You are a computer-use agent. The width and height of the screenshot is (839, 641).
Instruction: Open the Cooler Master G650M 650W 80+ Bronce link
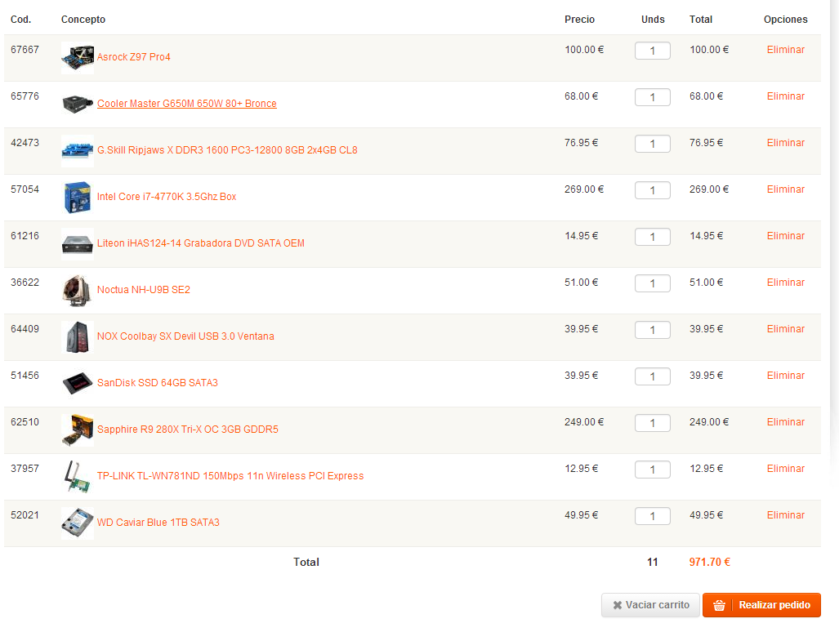(187, 103)
